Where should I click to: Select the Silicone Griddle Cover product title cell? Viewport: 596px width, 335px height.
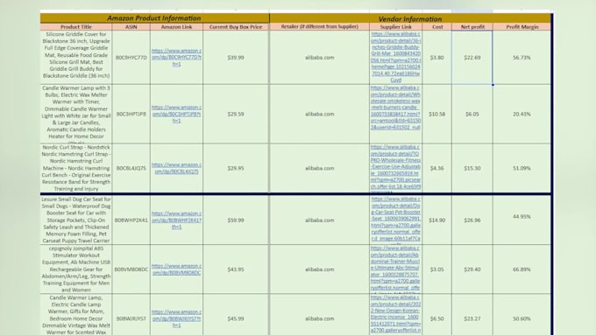coord(76,57)
